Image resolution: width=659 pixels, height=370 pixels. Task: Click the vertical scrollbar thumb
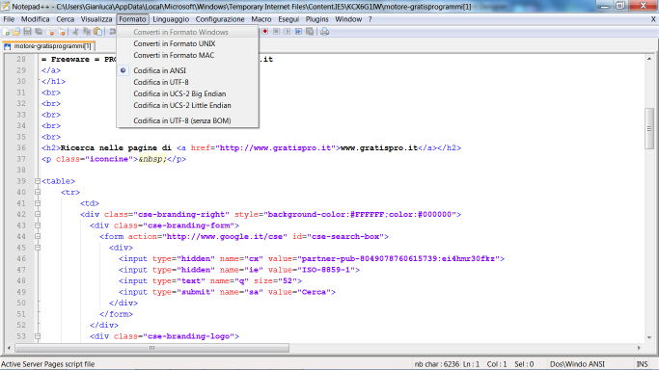[649, 128]
